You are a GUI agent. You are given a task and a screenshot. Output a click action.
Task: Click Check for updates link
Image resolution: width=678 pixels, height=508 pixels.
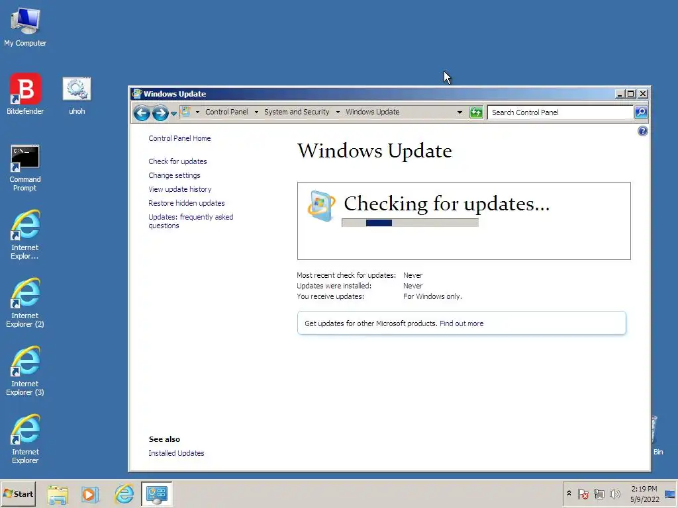(177, 161)
